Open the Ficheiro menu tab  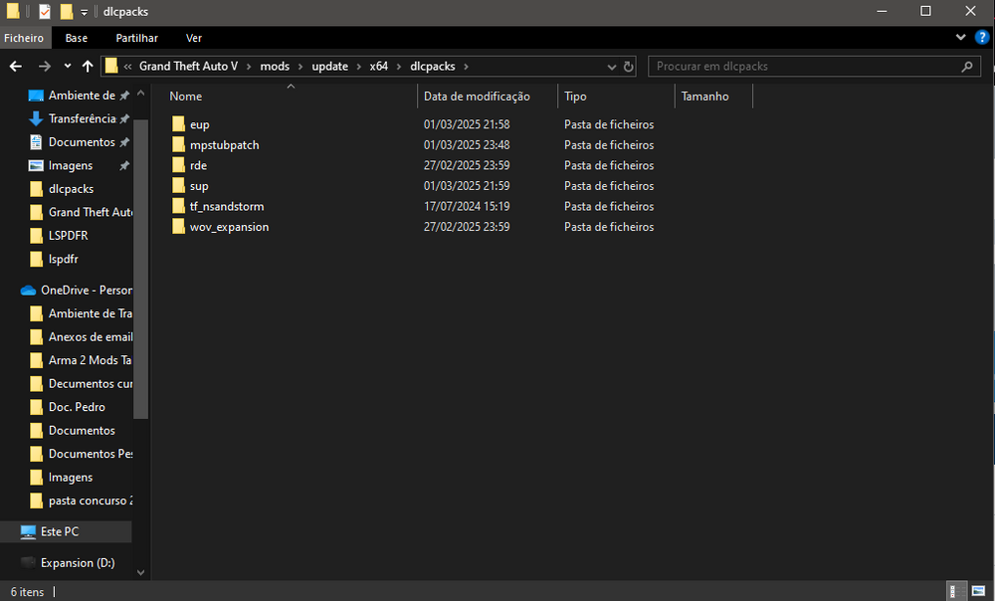24,38
